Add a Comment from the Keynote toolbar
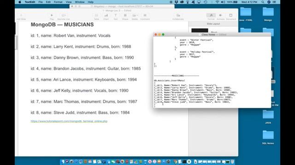This screenshot has height=165, width=295. 145,16
